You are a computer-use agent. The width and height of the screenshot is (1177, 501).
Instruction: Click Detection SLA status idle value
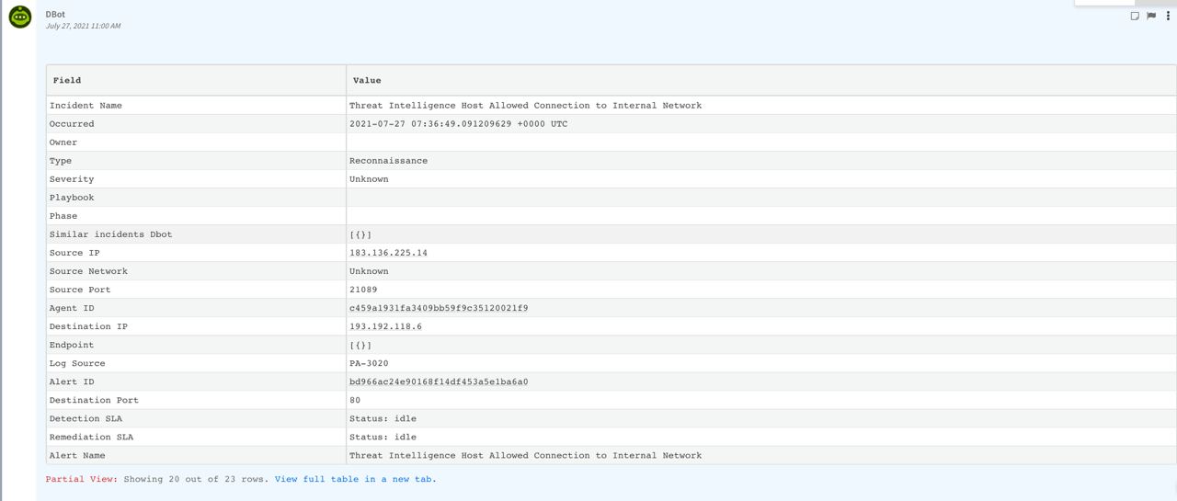tap(383, 418)
